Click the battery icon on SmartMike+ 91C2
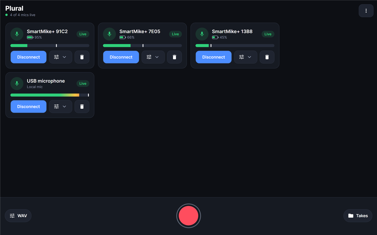The height and width of the screenshot is (235, 377). (x=30, y=37)
